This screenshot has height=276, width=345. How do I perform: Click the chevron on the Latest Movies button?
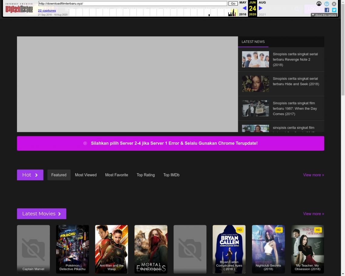coord(59,214)
